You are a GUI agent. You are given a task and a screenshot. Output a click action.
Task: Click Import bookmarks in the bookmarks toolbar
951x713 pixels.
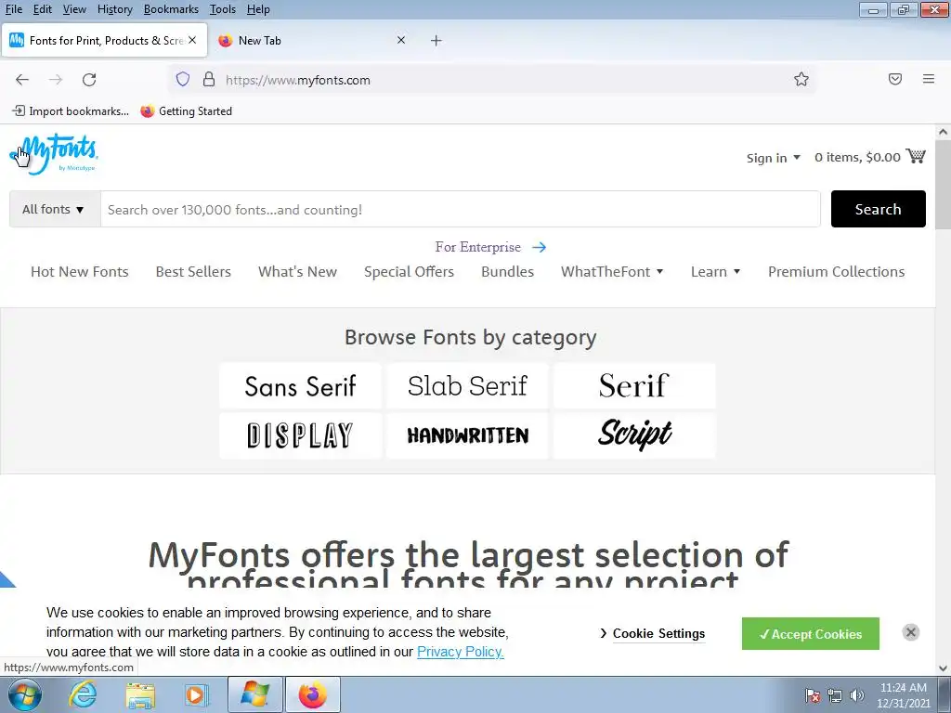pos(71,111)
